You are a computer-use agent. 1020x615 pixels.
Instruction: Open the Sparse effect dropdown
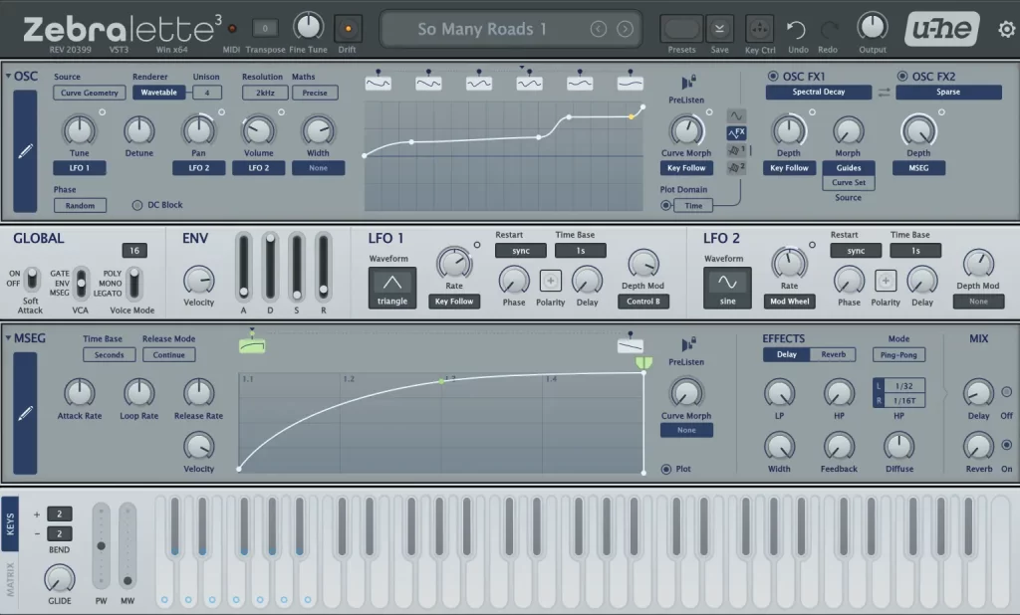948,93
